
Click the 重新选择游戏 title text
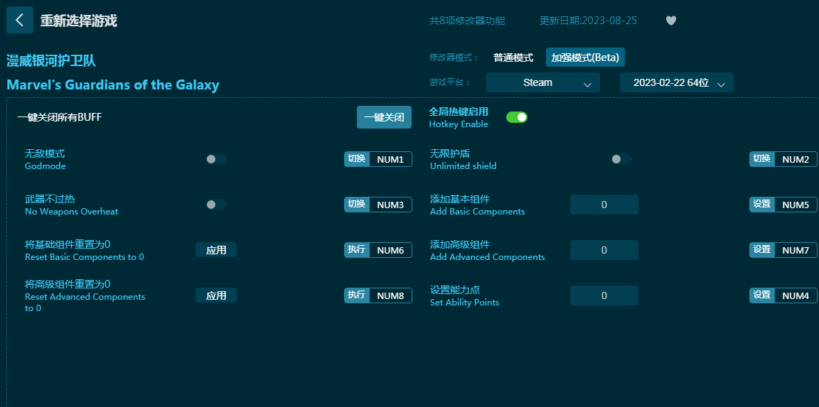(78, 21)
